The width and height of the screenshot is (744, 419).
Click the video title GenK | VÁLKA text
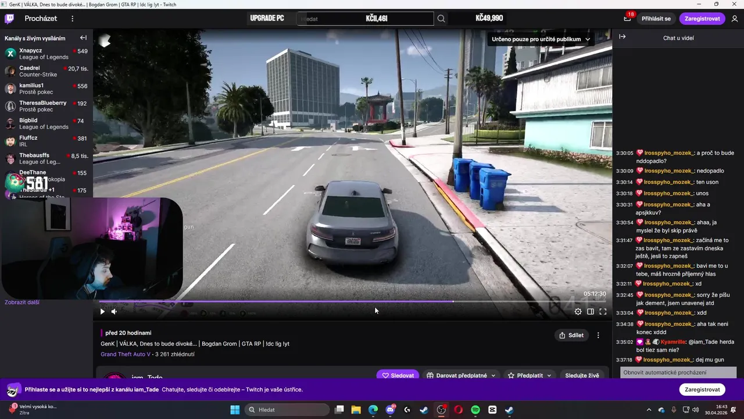195,343
